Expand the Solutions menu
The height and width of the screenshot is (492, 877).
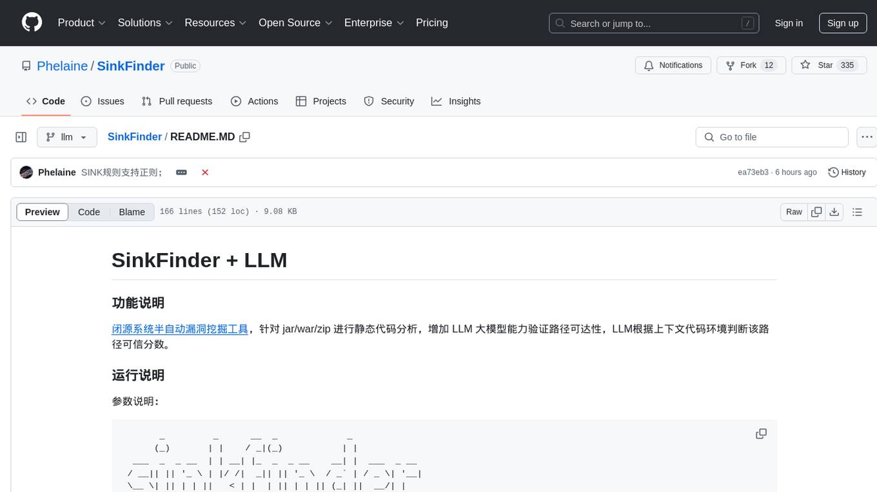click(x=145, y=23)
